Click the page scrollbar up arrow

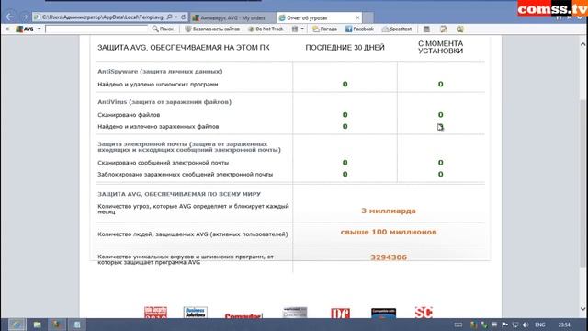pos(582,44)
